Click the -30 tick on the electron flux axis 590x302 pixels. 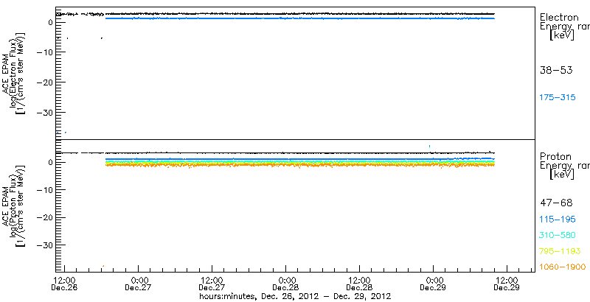tap(44, 113)
